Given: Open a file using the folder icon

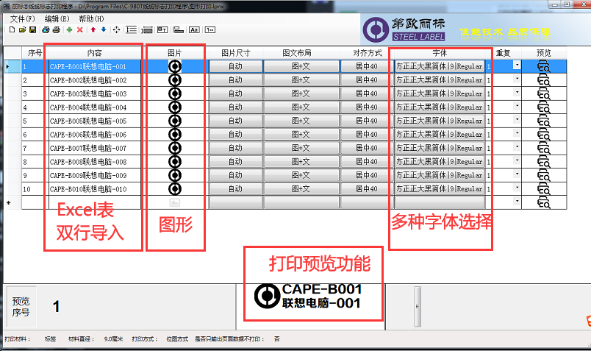Looking at the screenshot, I should pyautogui.click(x=22, y=30).
